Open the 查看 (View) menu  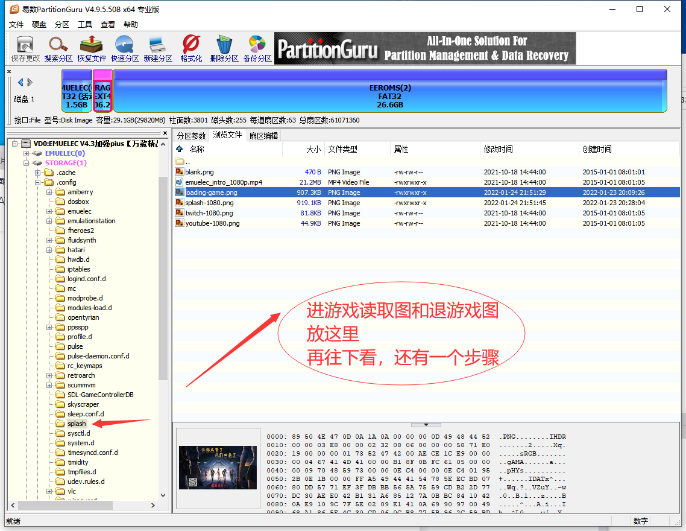pyautogui.click(x=108, y=25)
